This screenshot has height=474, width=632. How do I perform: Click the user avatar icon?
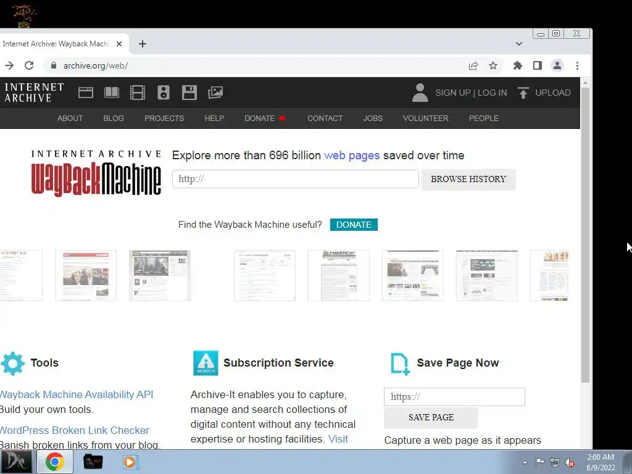tap(420, 93)
